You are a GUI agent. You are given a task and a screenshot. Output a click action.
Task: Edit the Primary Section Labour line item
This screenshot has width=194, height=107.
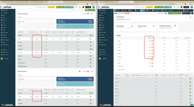coord(90,39)
